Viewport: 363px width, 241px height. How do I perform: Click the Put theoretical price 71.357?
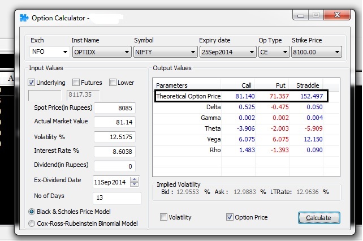click(279, 96)
